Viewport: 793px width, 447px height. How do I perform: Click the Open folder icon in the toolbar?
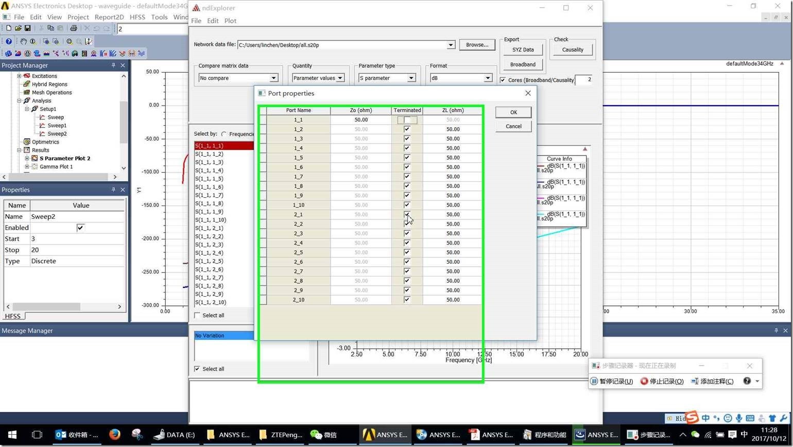[x=18, y=28]
